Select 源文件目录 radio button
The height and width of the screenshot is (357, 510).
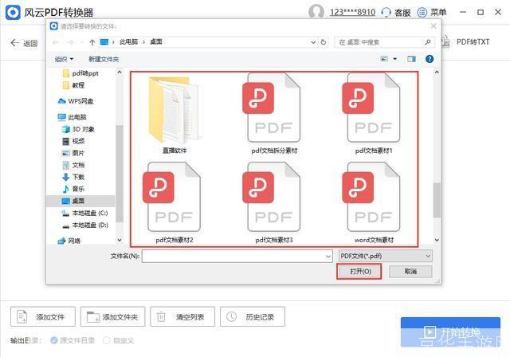click(54, 340)
